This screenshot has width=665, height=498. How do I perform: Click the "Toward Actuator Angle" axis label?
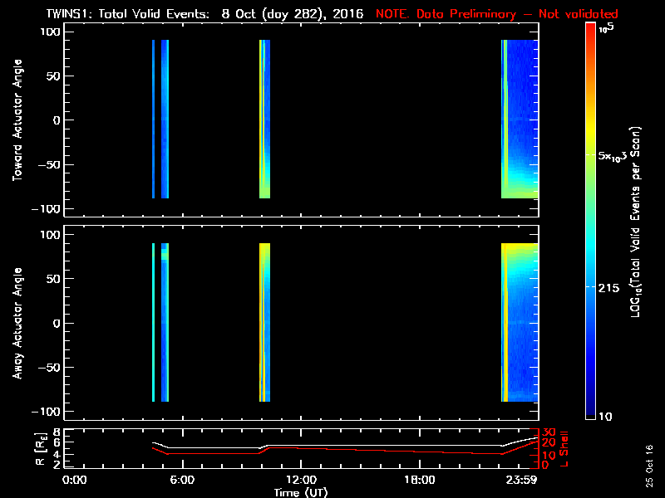18,120
